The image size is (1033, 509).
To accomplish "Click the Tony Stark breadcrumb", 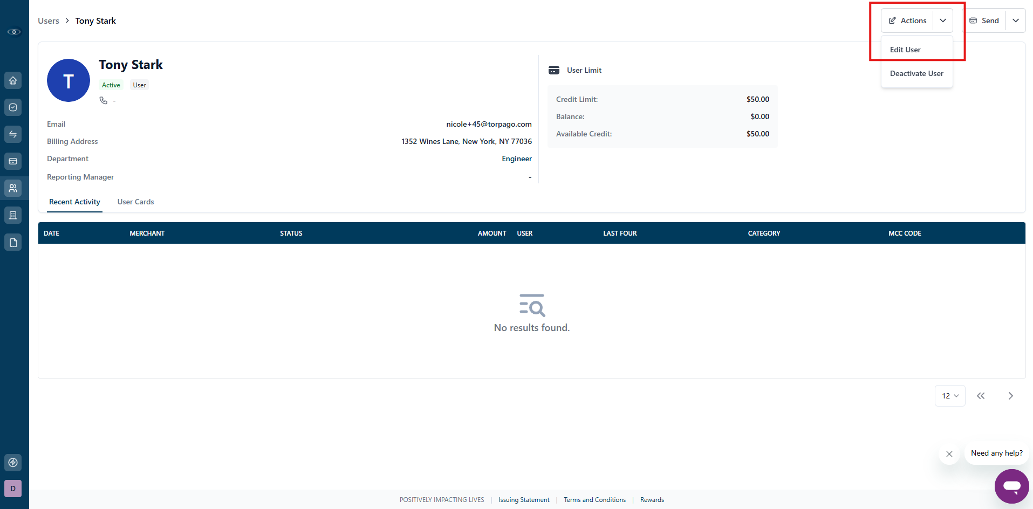I will 95,20.
